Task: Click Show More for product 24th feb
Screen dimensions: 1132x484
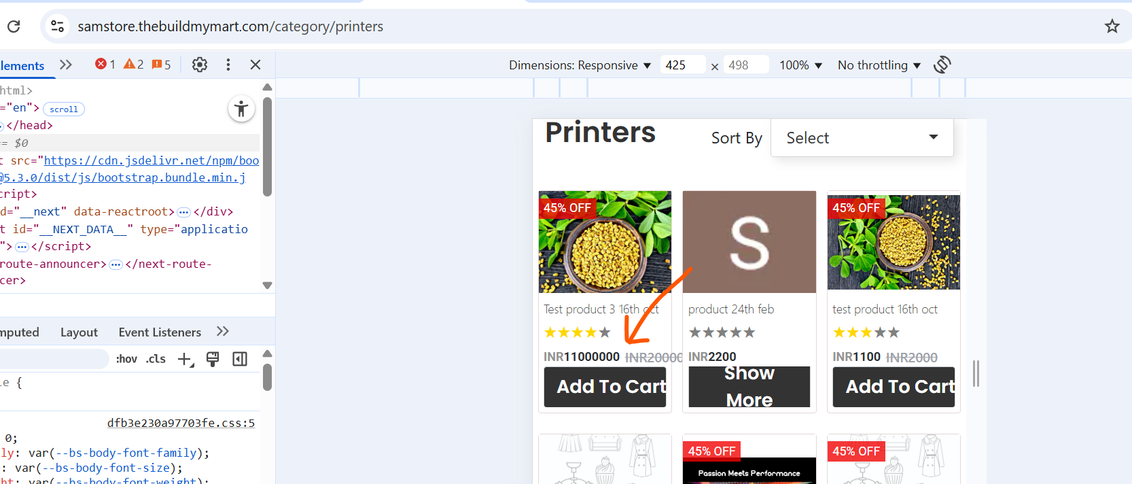Action: point(749,387)
